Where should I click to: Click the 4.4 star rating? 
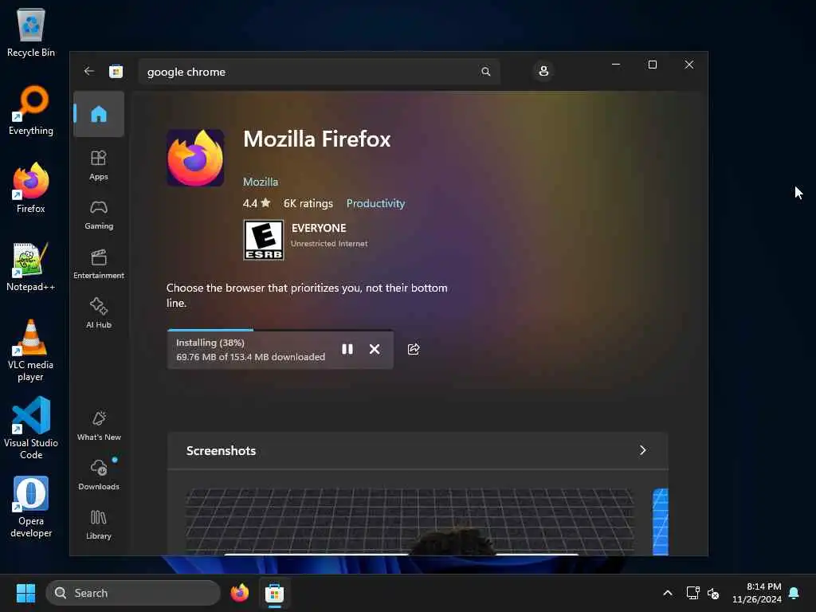click(x=257, y=203)
